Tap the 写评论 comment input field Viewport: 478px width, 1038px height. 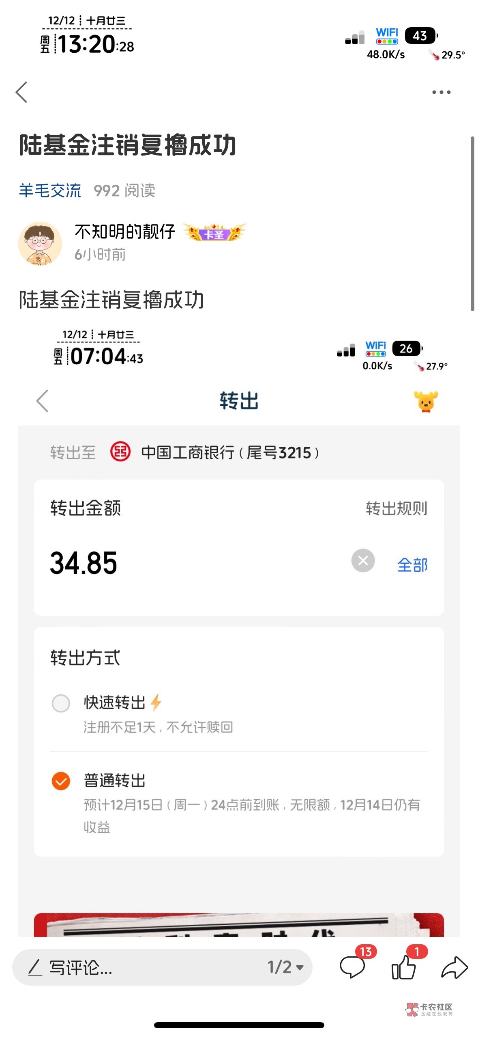coord(138,967)
